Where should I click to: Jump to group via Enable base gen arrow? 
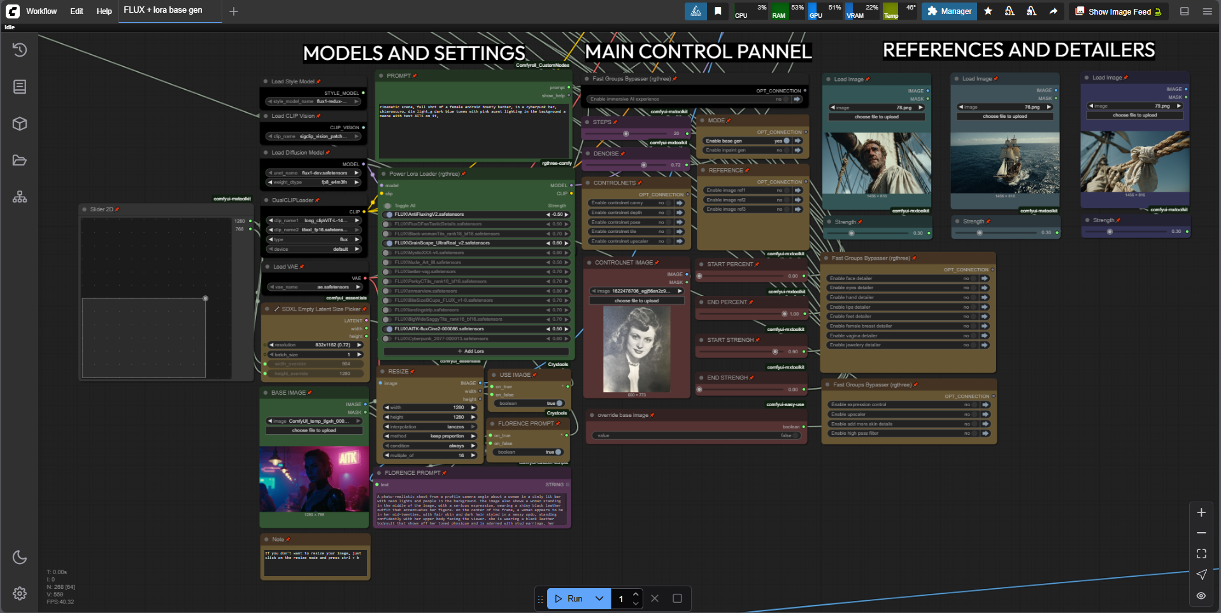pos(798,141)
